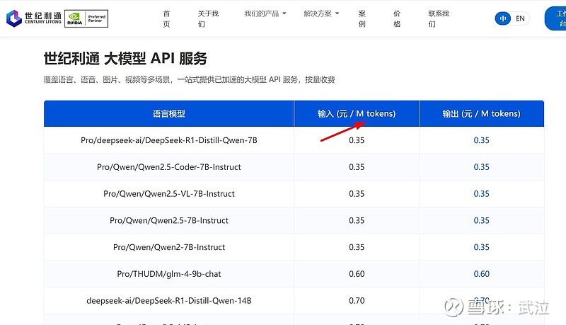
Task: Click the 语言模型 column header
Action: 169,114
